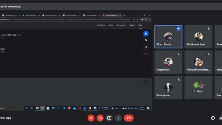
Task: Show hidden system tray icons chevron
Action: 121,108
